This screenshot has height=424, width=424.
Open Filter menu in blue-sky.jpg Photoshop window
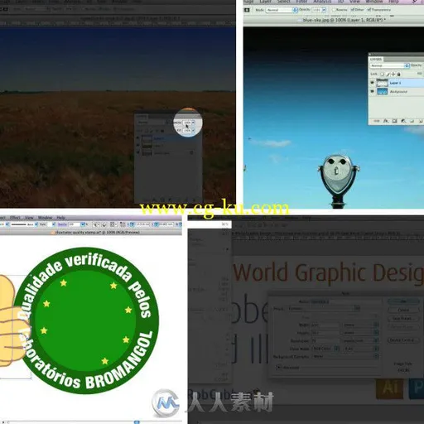(301, 2)
